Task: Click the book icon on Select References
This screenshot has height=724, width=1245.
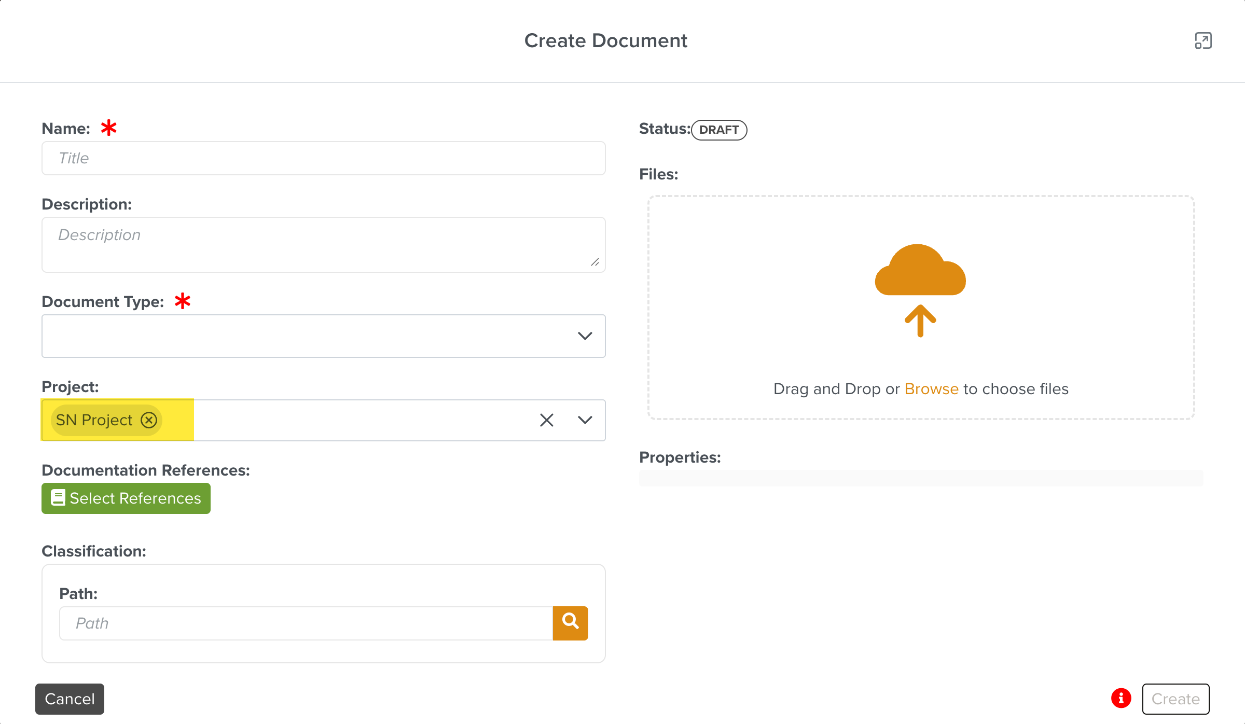Action: pos(58,498)
